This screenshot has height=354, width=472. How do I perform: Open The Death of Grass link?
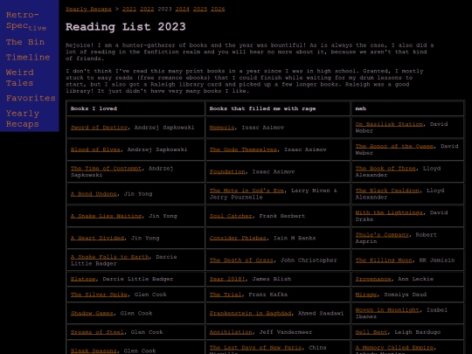tap(241, 260)
